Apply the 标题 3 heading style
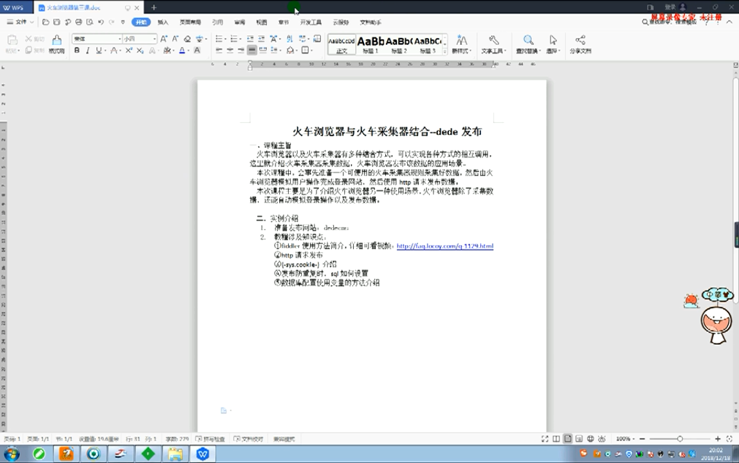 click(428, 45)
